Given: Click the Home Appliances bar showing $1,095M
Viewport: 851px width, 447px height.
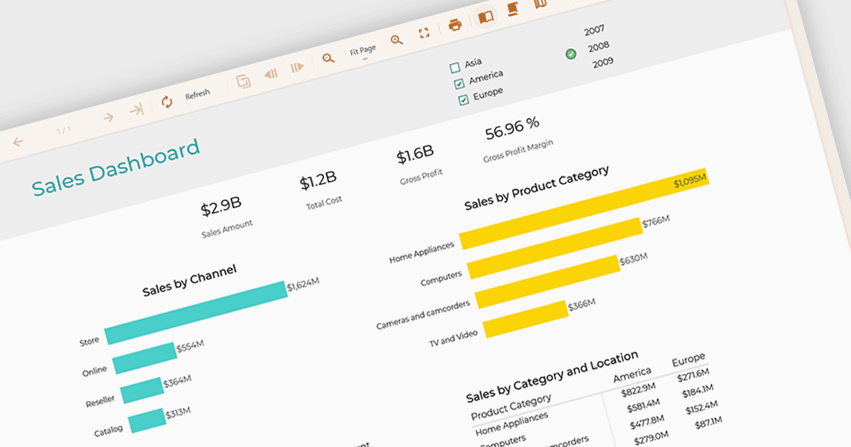Looking at the screenshot, I should [x=584, y=209].
